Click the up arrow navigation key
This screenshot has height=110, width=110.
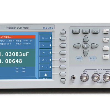point(86,39)
